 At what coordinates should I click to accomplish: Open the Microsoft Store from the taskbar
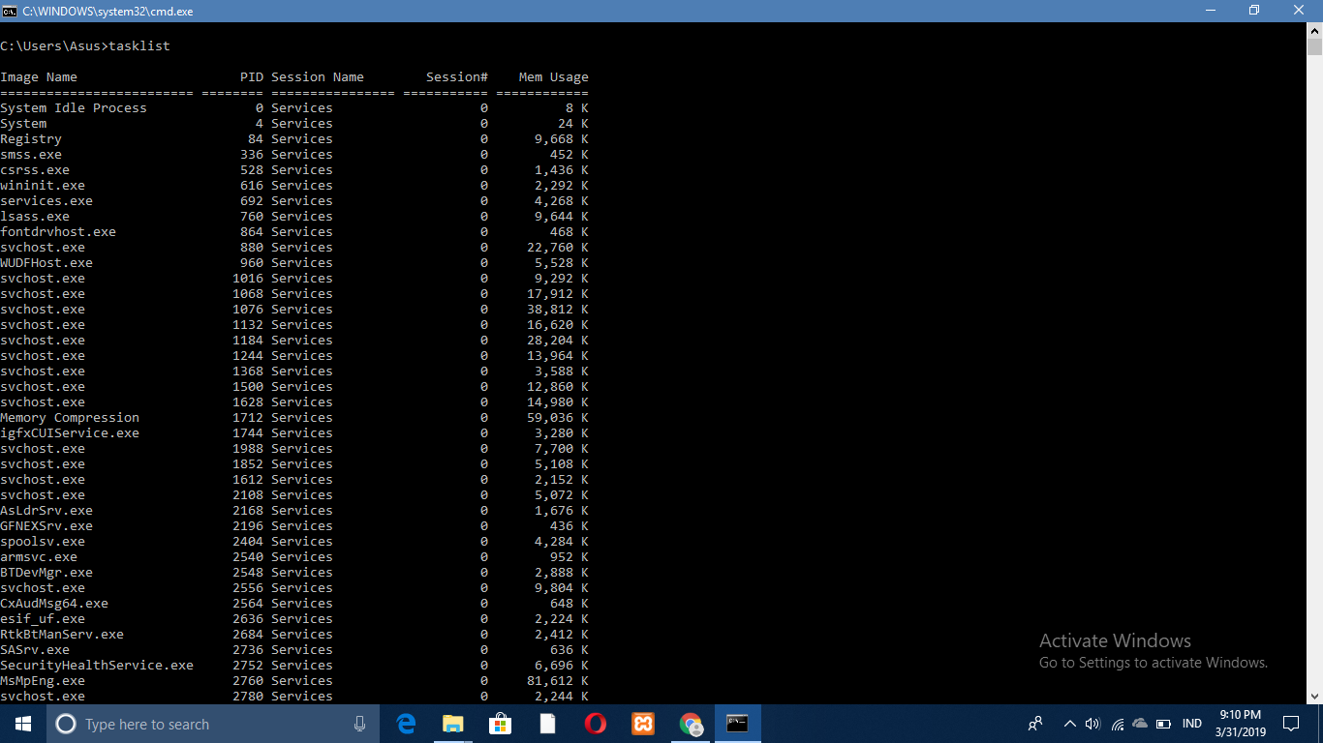500,723
